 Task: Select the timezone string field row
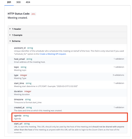(x=67, y=101)
